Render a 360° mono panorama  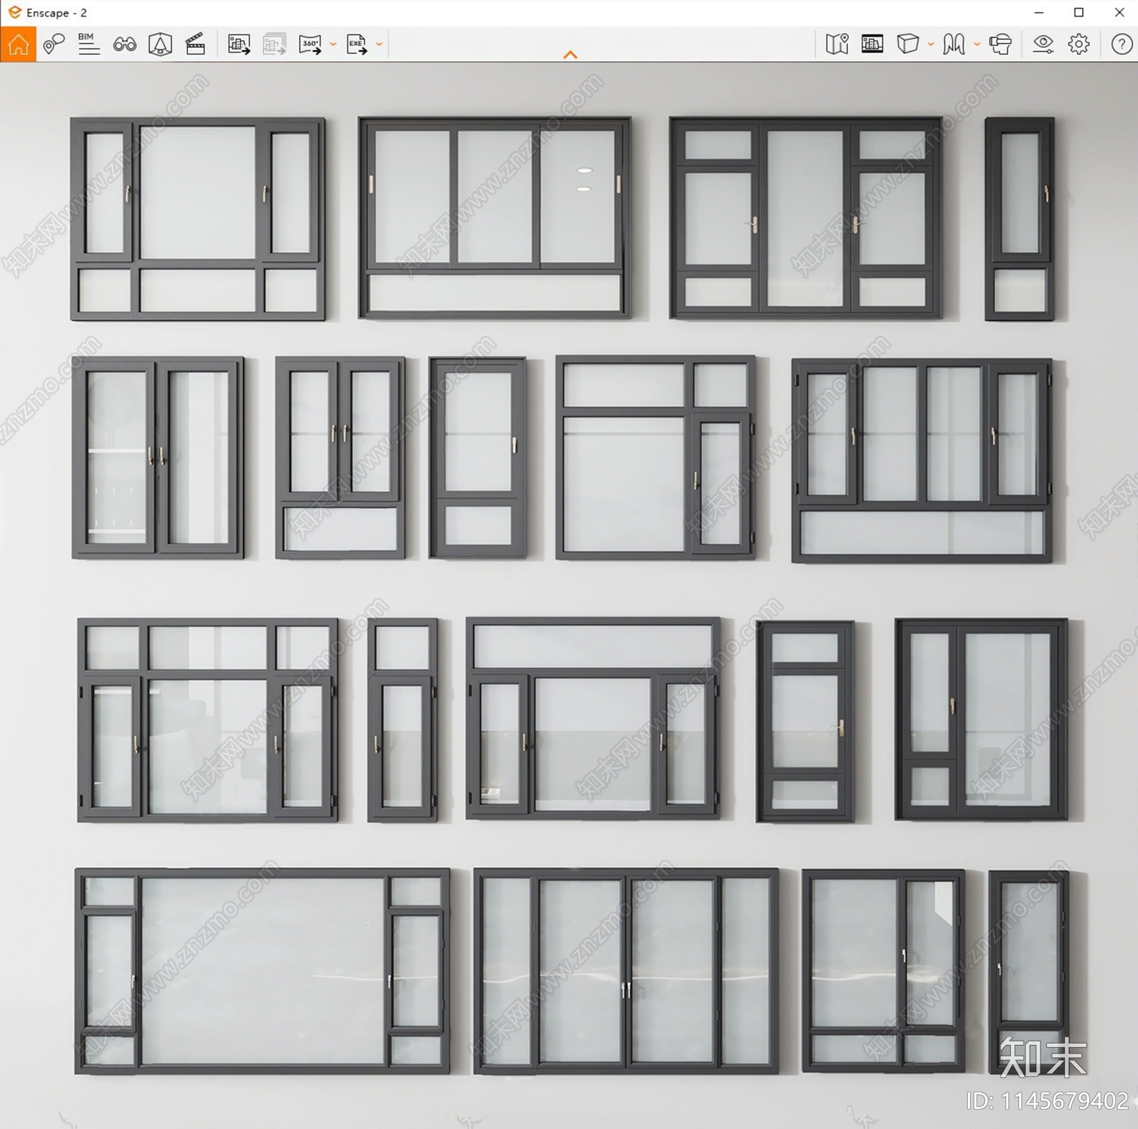point(310,44)
